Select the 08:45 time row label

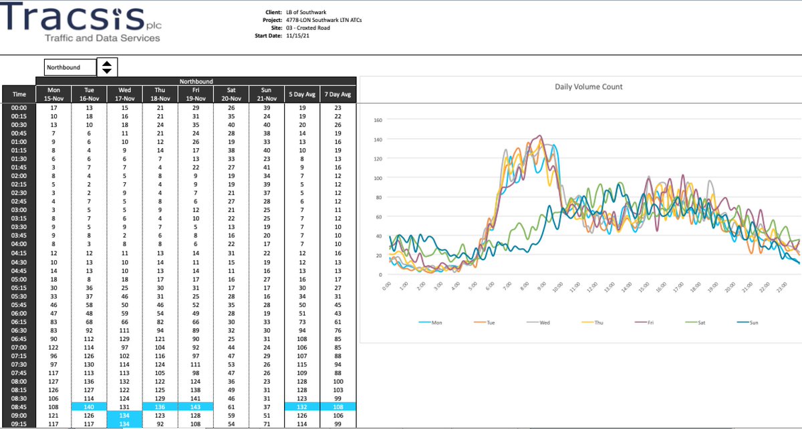(19, 407)
